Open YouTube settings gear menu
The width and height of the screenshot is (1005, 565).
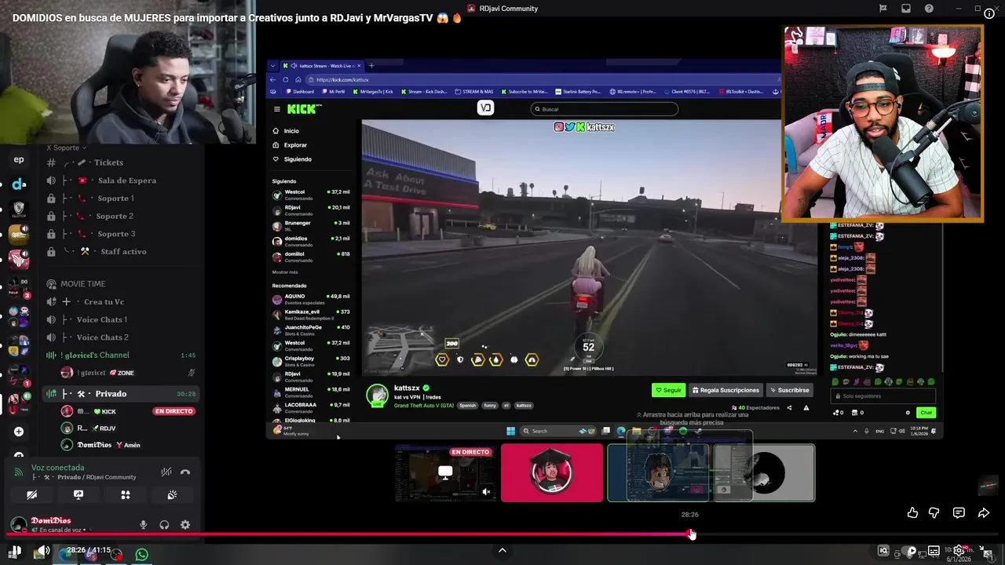pyautogui.click(x=959, y=551)
